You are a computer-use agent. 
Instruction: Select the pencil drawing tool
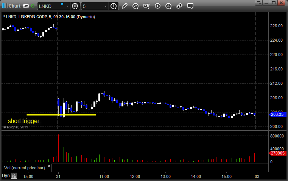click(125, 6)
